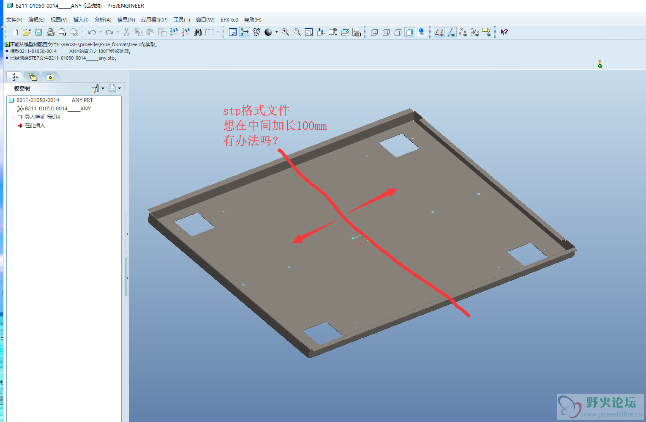Open the appearance sphere gallery
The image size is (646, 422).
pyautogui.click(x=268, y=32)
